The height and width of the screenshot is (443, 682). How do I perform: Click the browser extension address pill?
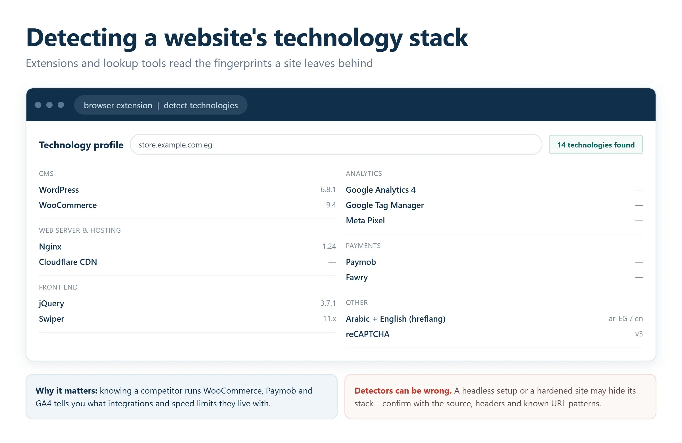coord(161,105)
